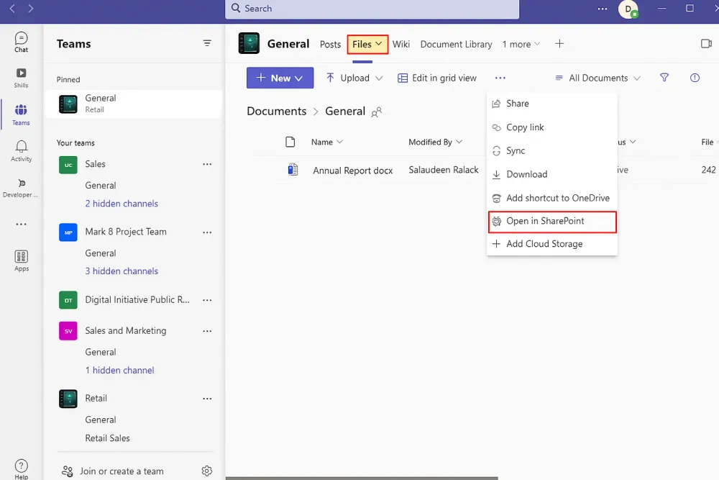Screen dimensions: 719x480
Task: Open the All Documents view dropdown
Action: point(597,77)
